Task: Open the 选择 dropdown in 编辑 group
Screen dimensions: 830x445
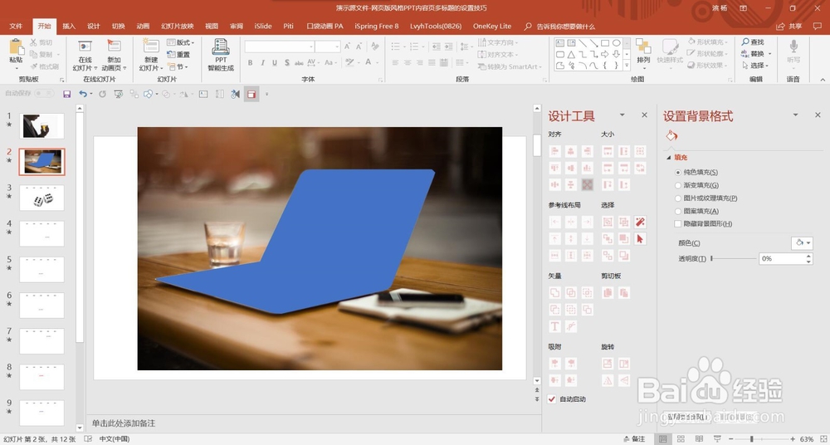Action: click(756, 66)
